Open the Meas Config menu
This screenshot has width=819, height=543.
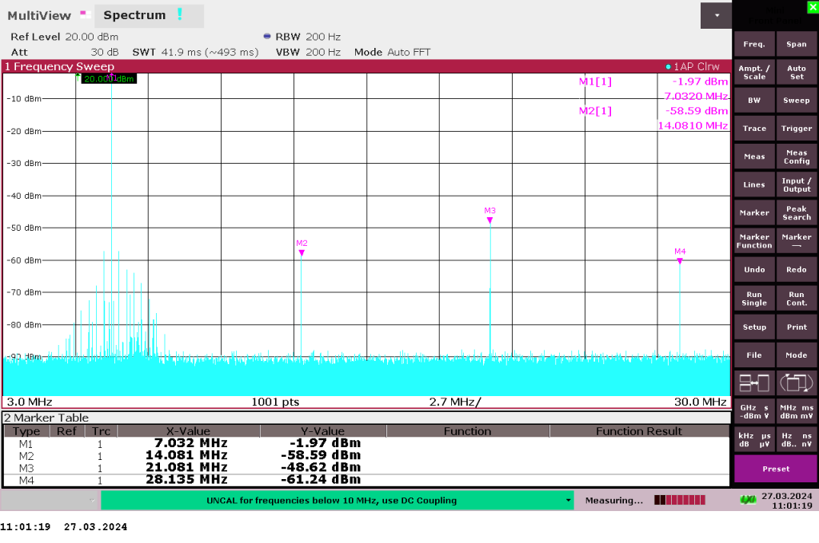tap(797, 157)
